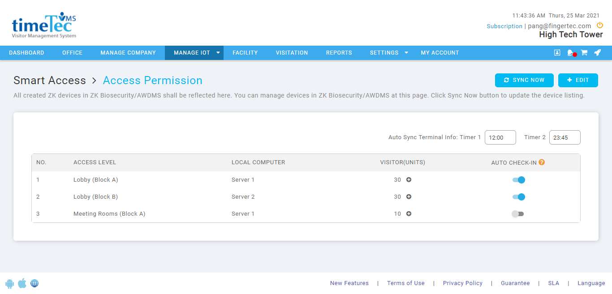Open the Visitation menu
Image resolution: width=612 pixels, height=294 pixels.
[x=292, y=53]
